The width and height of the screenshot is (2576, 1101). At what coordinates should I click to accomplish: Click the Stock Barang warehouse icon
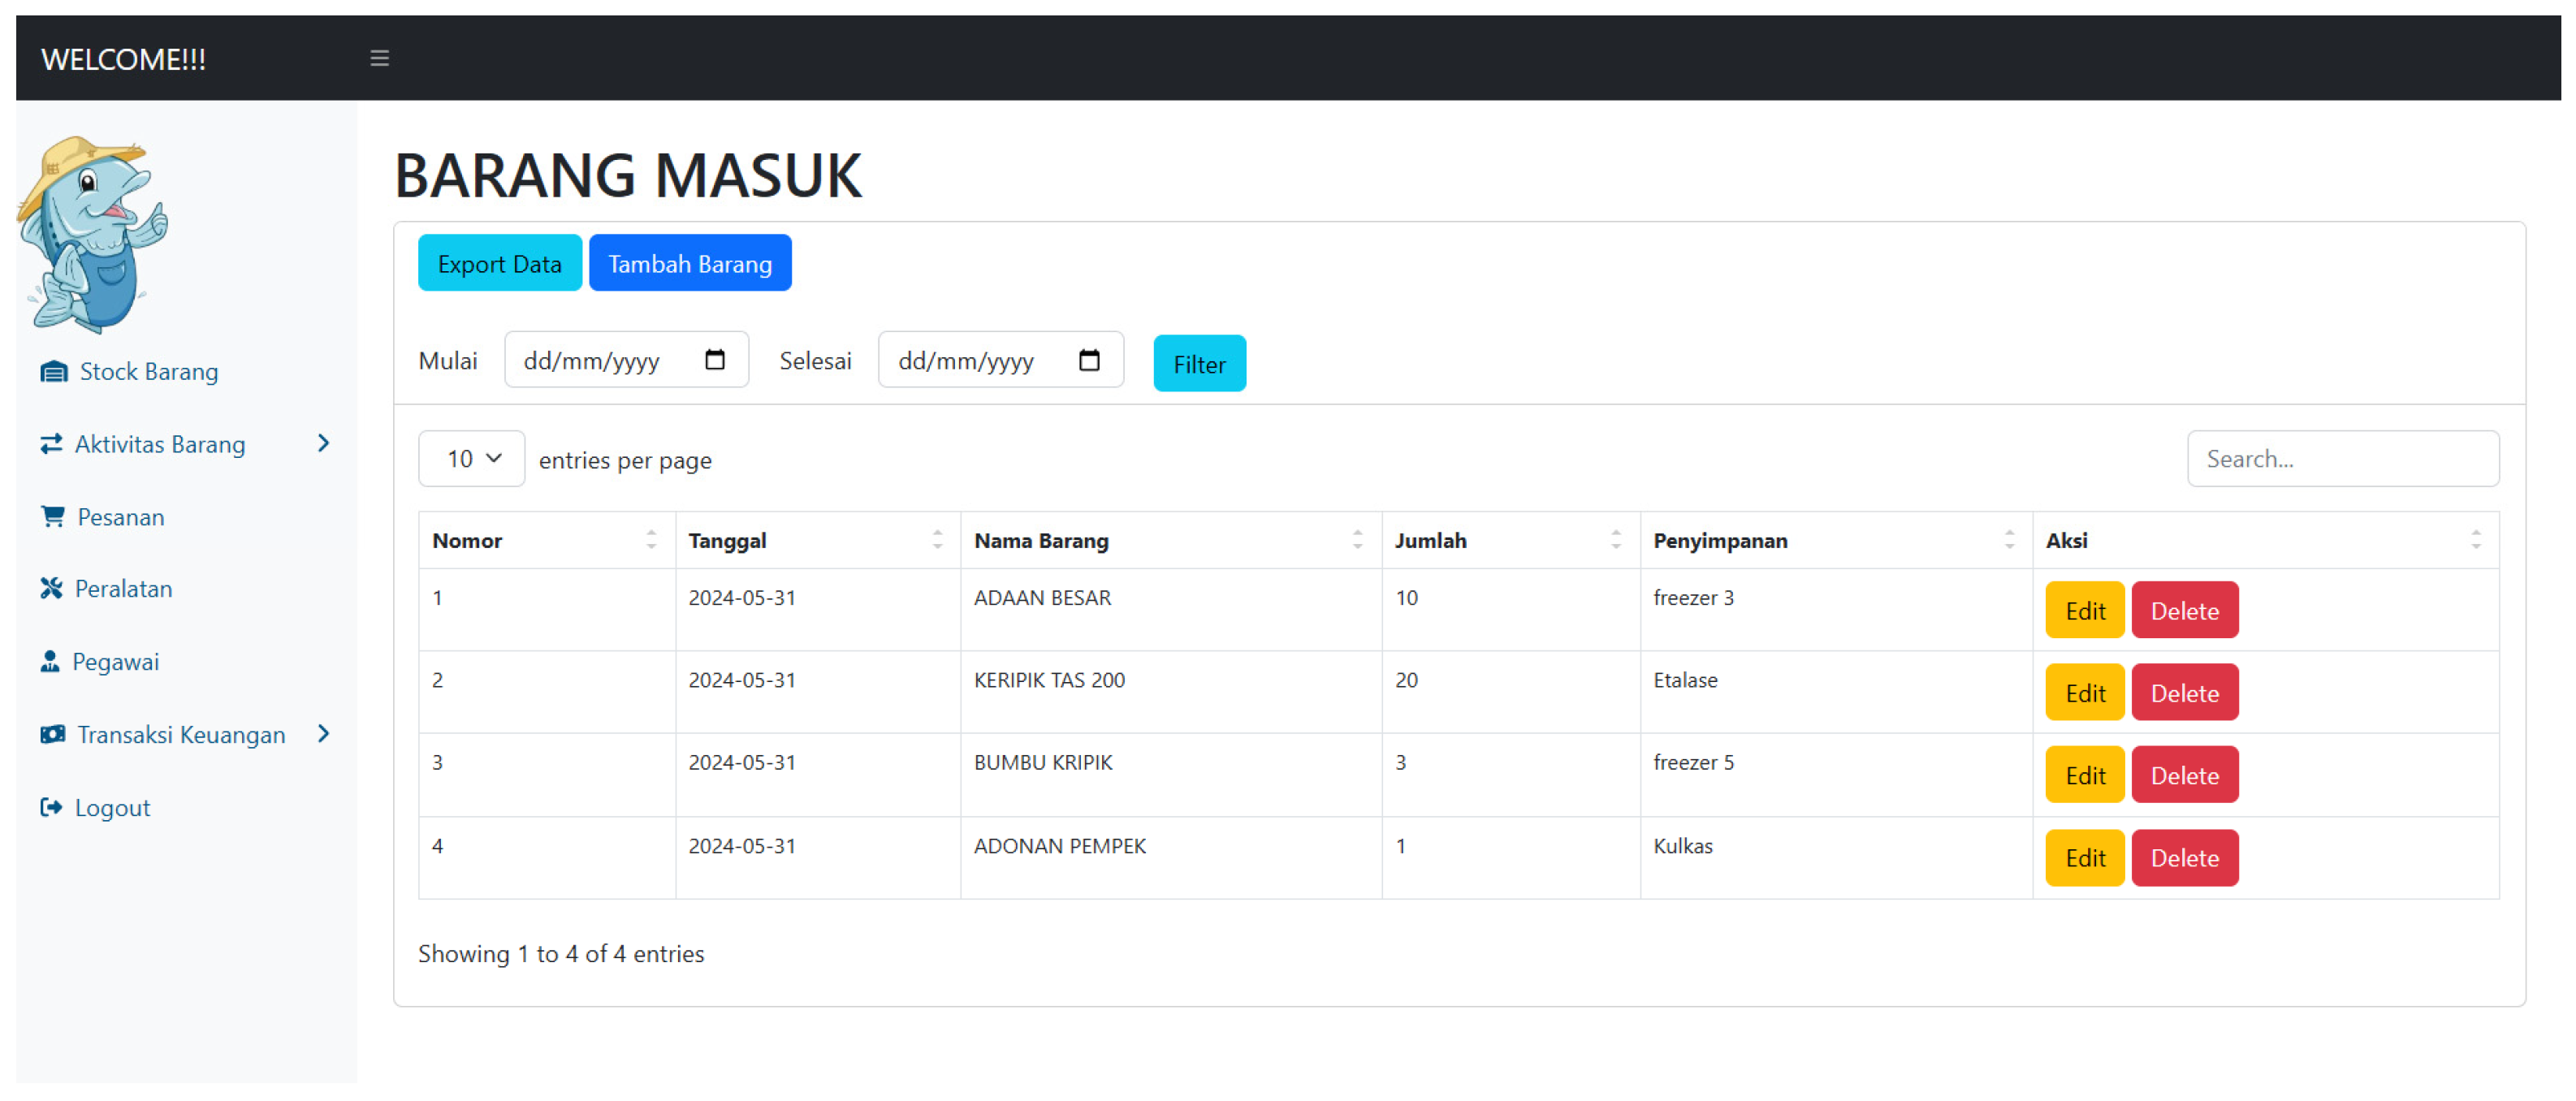click(54, 372)
